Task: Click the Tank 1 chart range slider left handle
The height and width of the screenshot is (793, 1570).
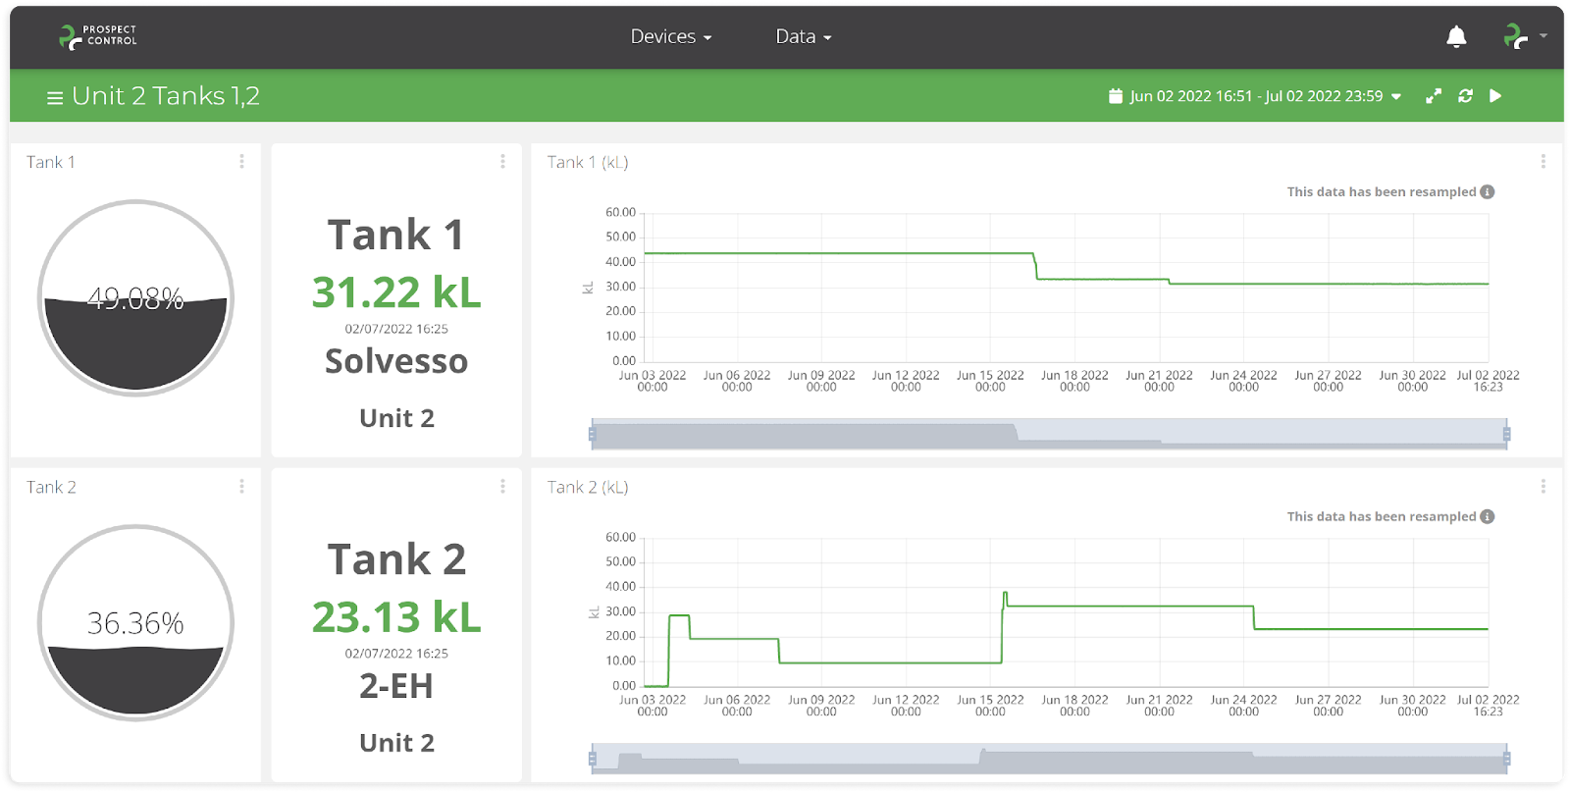Action: (x=592, y=434)
